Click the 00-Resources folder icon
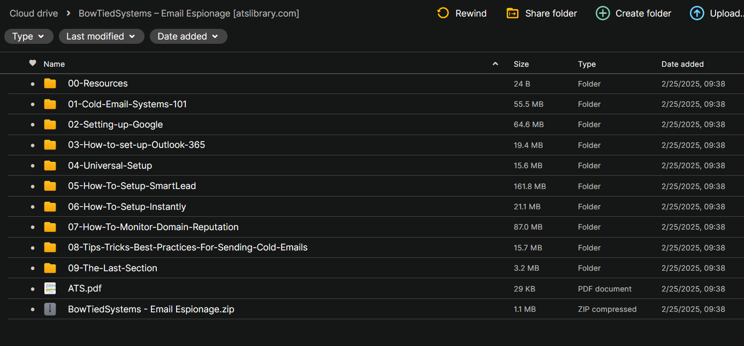 [x=50, y=83]
